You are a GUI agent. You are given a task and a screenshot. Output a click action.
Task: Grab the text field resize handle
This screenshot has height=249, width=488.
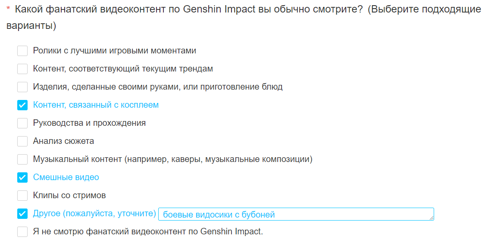[x=432, y=218]
